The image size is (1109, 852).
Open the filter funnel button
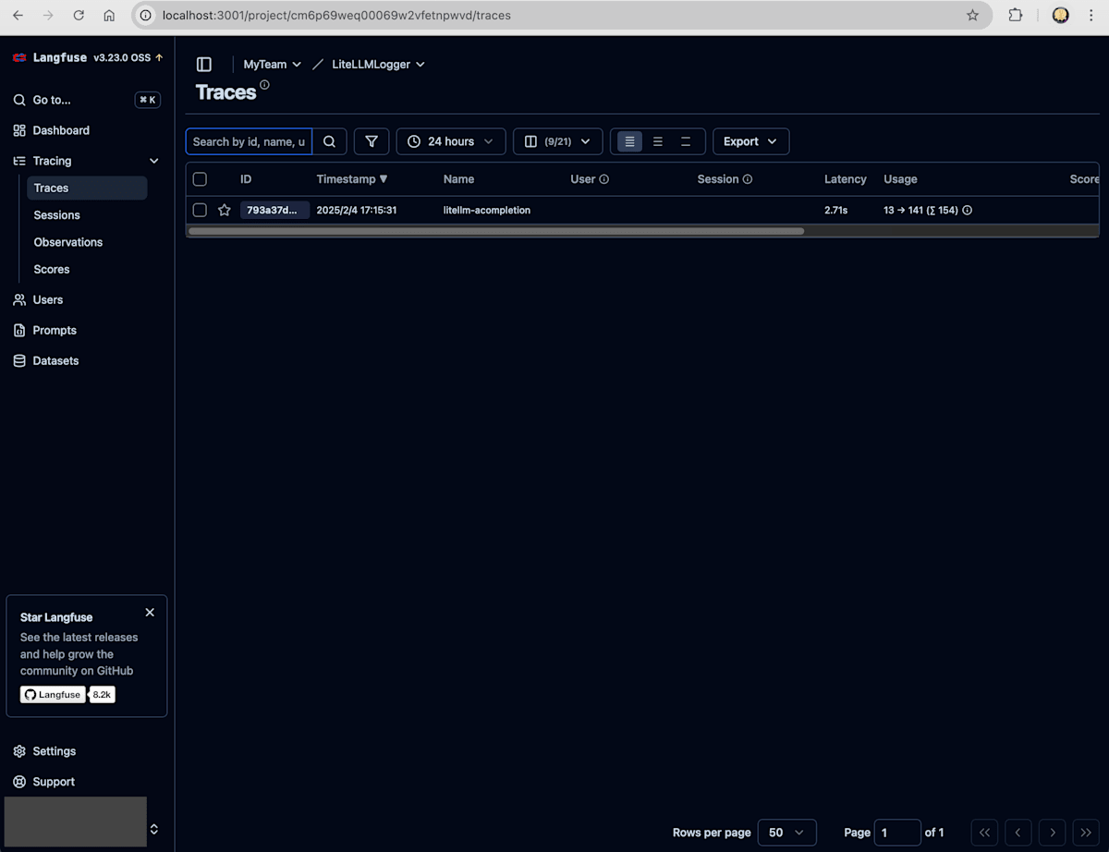[x=372, y=141]
